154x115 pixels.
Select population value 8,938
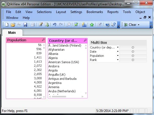point(38,95)
